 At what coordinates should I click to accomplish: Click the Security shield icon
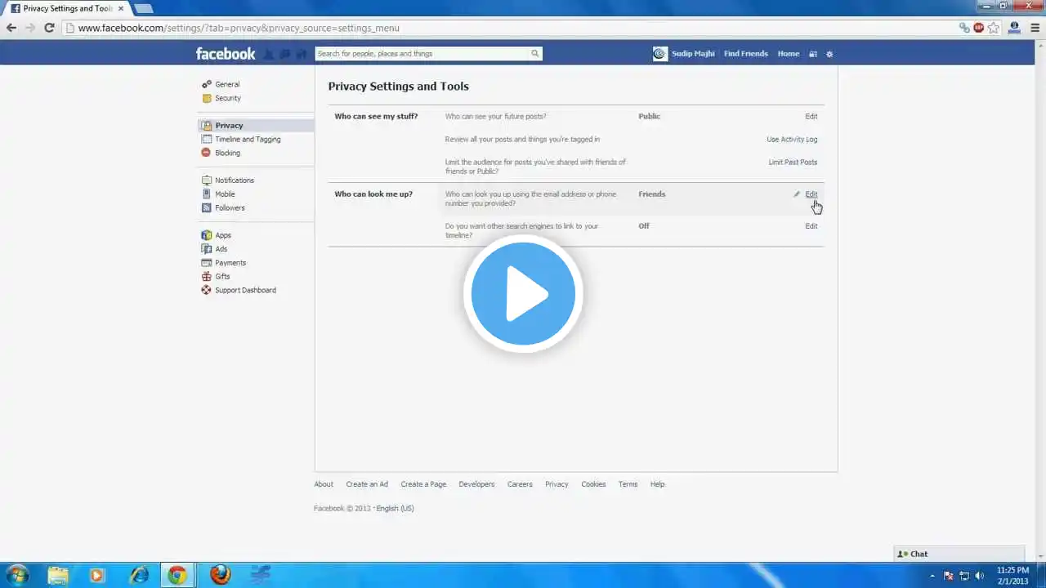coord(207,98)
